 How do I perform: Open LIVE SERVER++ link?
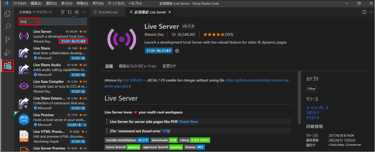134,80
